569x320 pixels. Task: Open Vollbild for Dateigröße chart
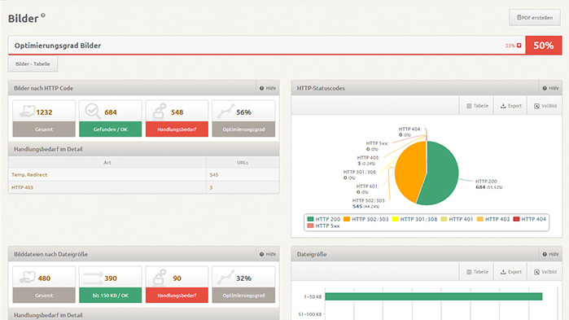coord(545,272)
